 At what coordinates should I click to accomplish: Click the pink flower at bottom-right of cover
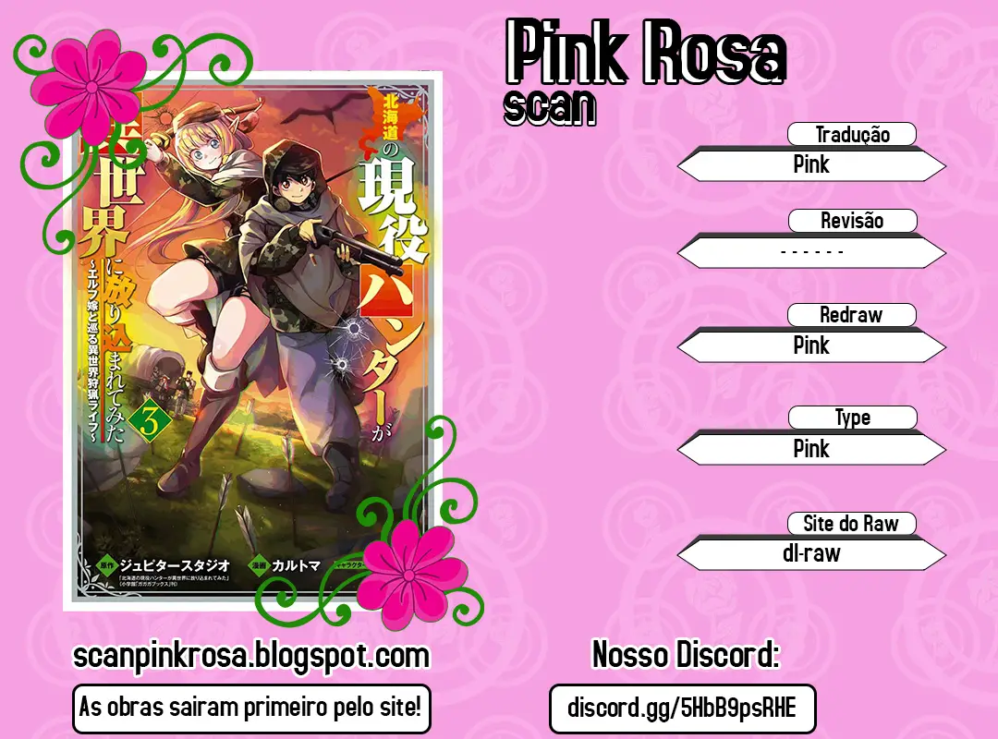409,575
